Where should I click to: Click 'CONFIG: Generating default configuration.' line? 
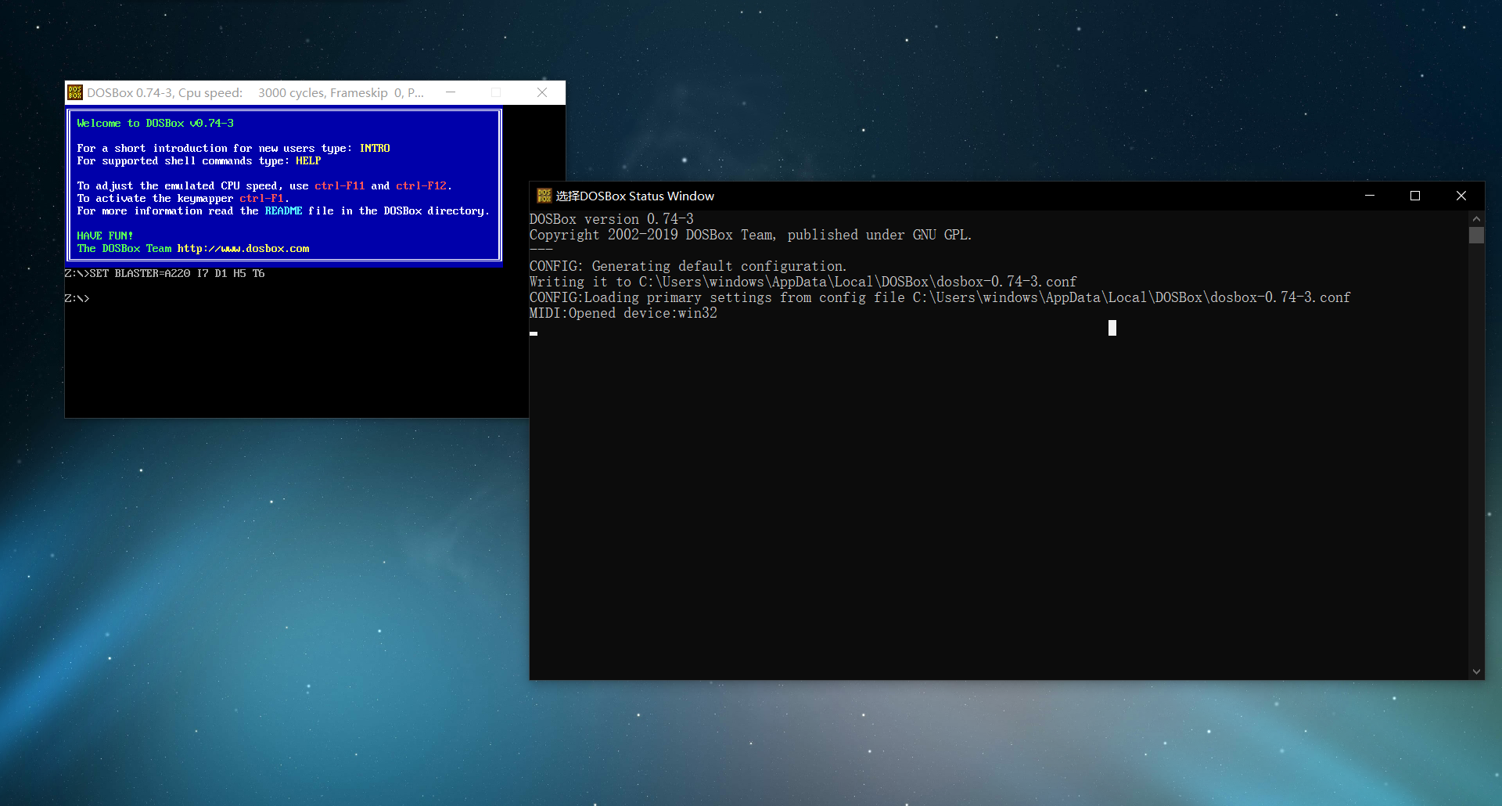(x=688, y=266)
